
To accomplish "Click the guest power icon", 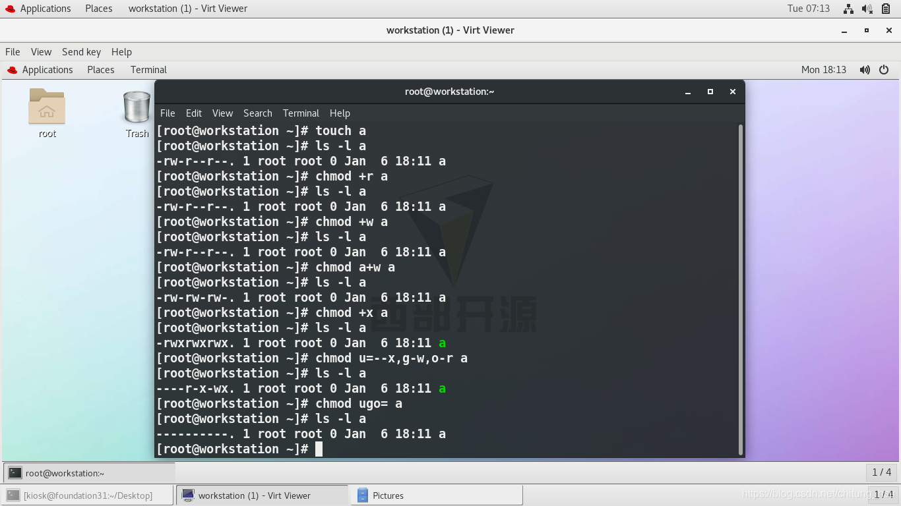I will [884, 70].
